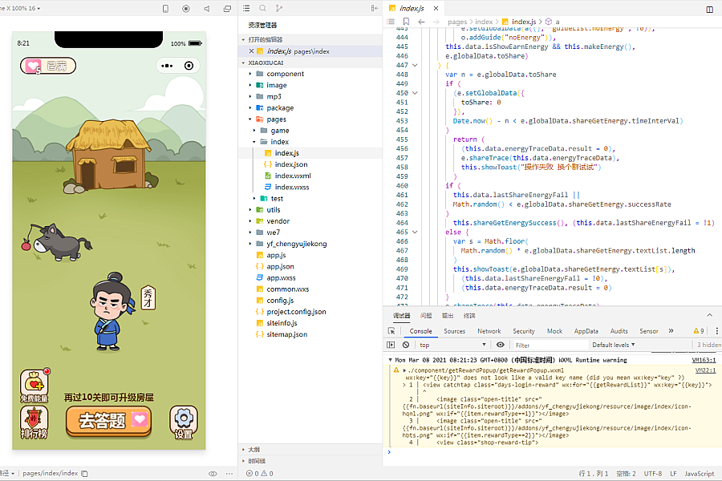Open the source control branch icon

coord(279,8)
